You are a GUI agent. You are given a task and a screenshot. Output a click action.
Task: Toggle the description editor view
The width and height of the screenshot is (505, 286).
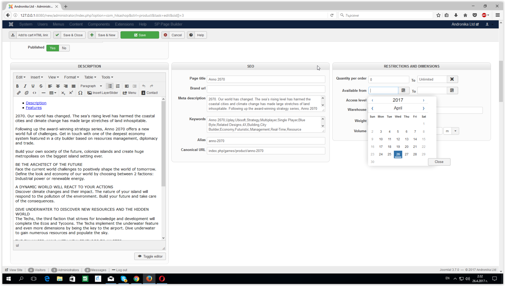coord(150,256)
